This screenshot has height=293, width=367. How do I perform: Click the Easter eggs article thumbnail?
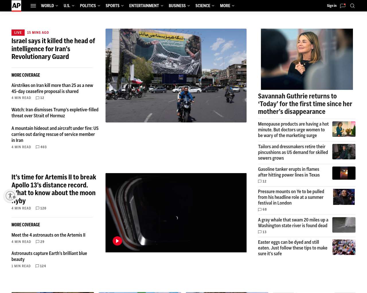point(344,247)
